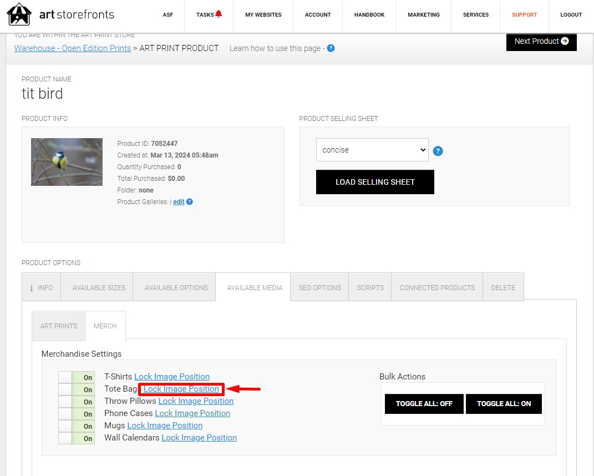Screen dimensions: 594x476
Task: Click help icon next to Product Galleries edit
Action: [x=190, y=201]
